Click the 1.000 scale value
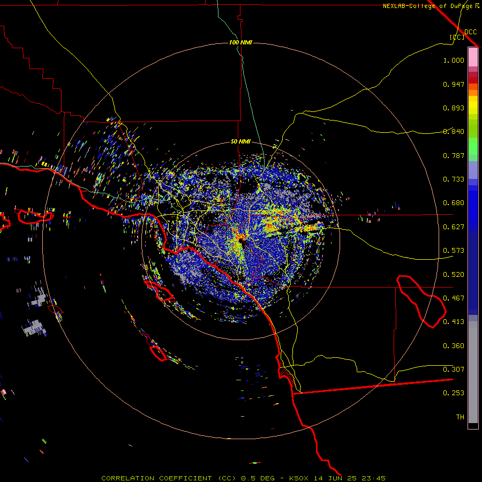Screen dimensions: 482x482 click(454, 60)
